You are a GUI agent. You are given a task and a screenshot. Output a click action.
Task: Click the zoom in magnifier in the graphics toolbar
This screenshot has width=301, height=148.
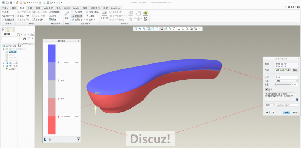[140, 29]
